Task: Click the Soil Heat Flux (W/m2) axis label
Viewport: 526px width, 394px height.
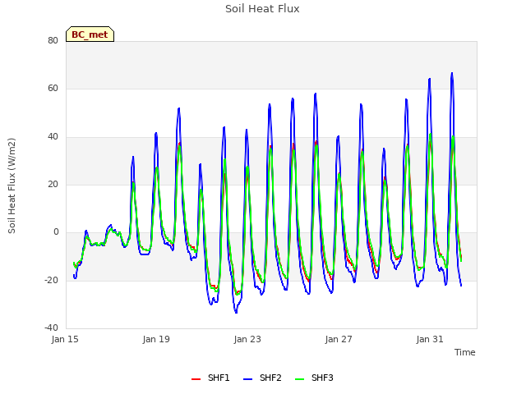Action: 12,186
